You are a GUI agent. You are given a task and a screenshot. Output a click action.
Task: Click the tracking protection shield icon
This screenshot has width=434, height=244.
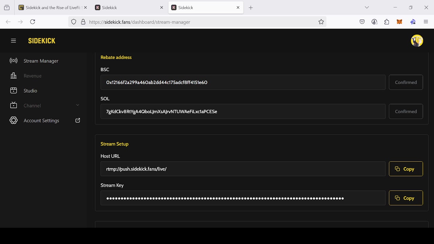[74, 22]
